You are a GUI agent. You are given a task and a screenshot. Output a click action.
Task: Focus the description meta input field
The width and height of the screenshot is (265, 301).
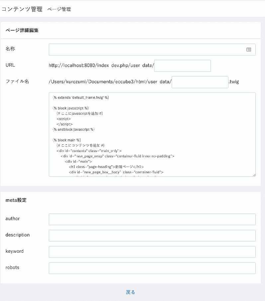(152, 235)
